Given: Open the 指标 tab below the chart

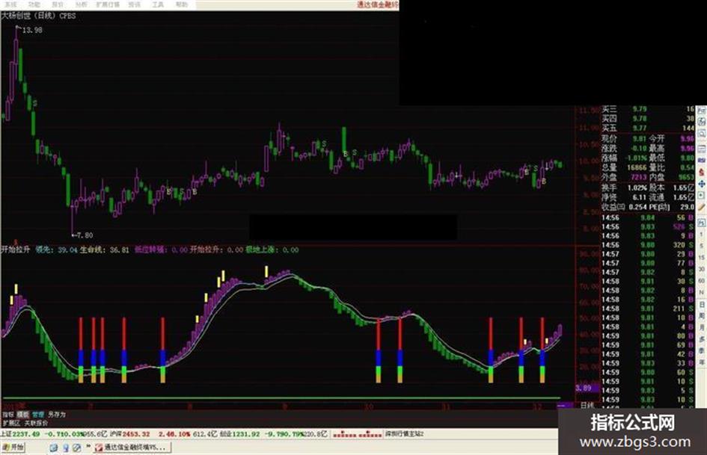Looking at the screenshot, I should [x=8, y=414].
